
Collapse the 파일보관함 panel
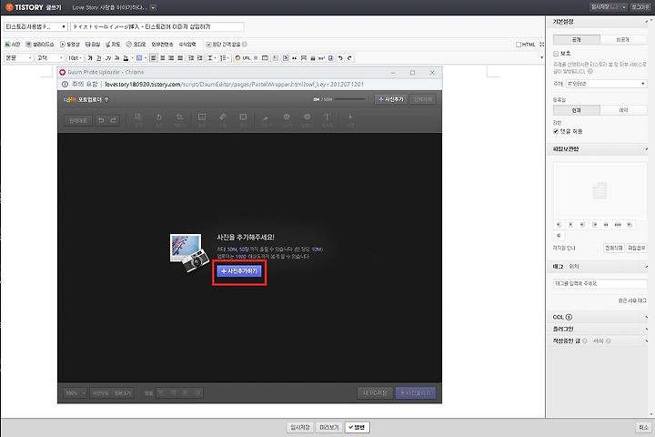point(646,149)
